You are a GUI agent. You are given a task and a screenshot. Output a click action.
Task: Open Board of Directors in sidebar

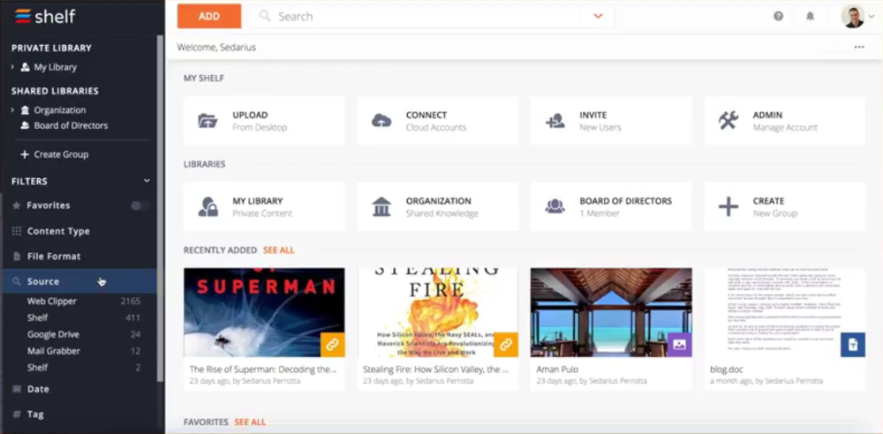(71, 125)
